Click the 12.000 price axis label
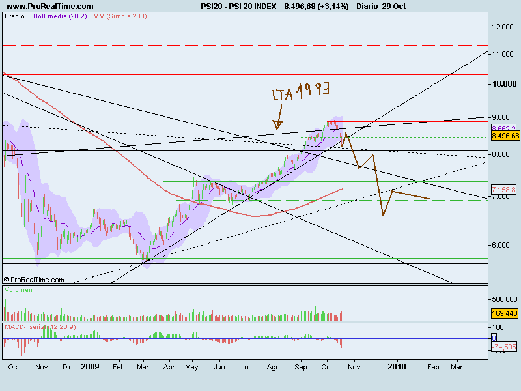The width and height of the screenshot is (521, 391). coord(503,27)
